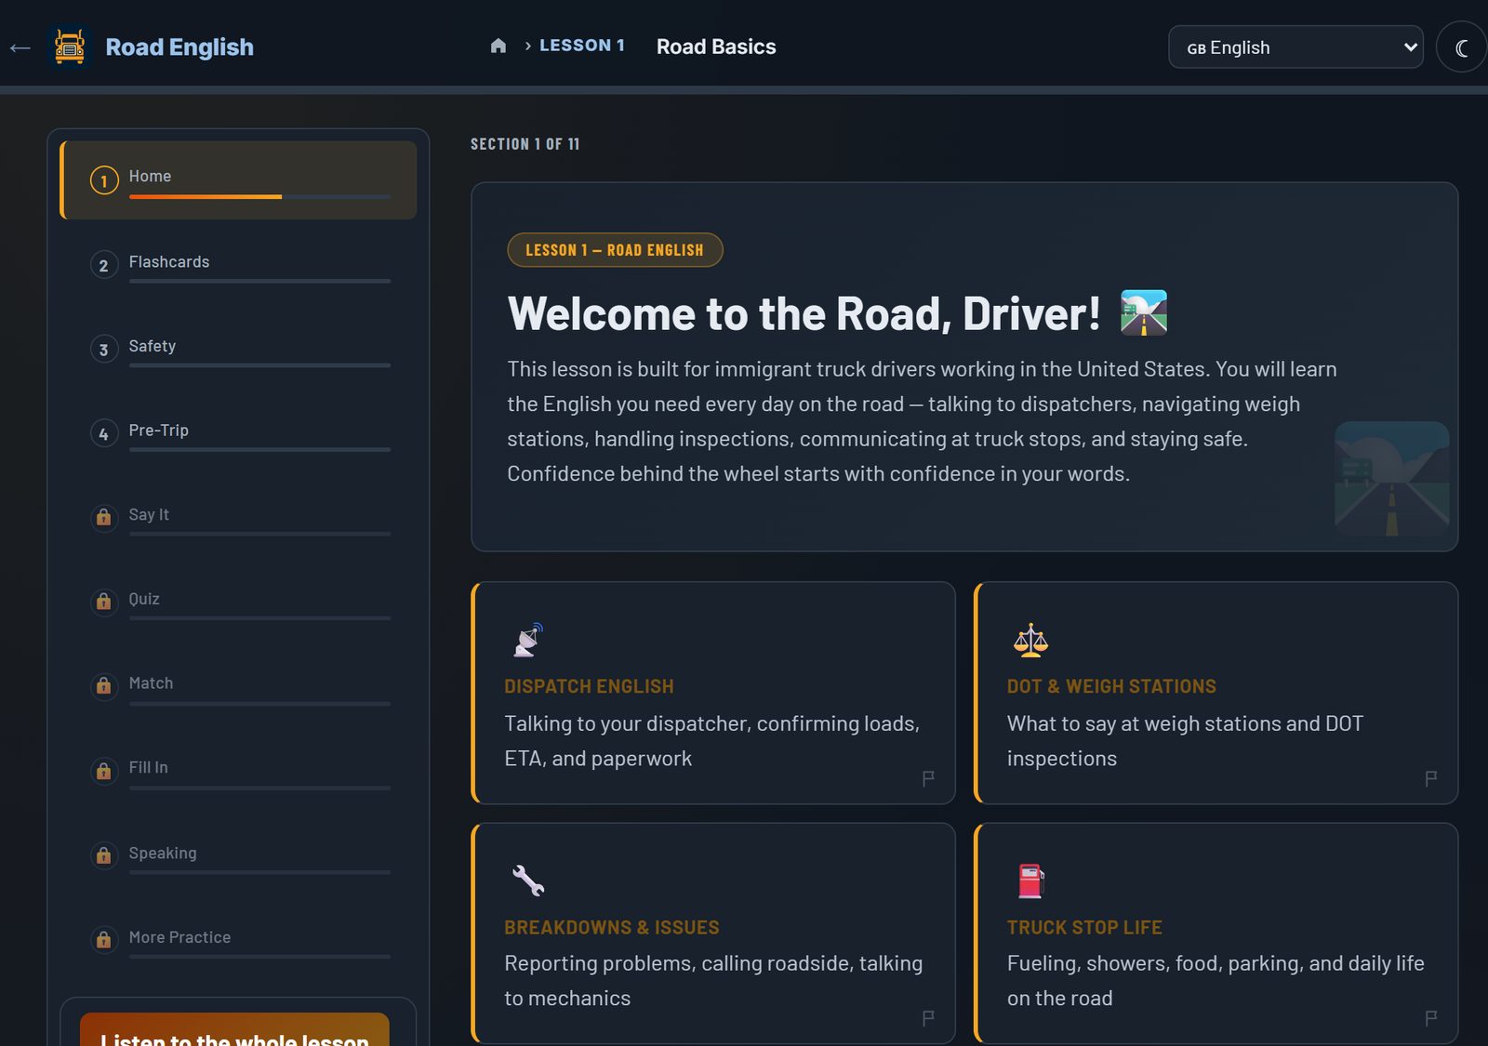Click the number 4 circle for Pre-Trip
Viewport: 1488px width, 1046px height.
coord(103,434)
